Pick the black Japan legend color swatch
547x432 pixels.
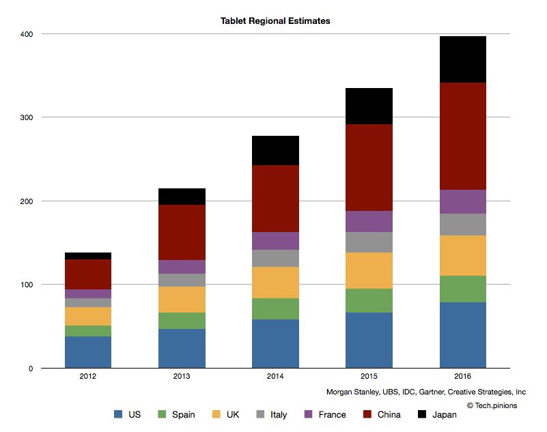click(422, 414)
